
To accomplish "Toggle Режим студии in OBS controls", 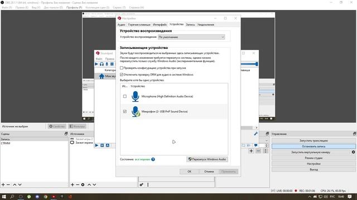I will [x=313, y=158].
